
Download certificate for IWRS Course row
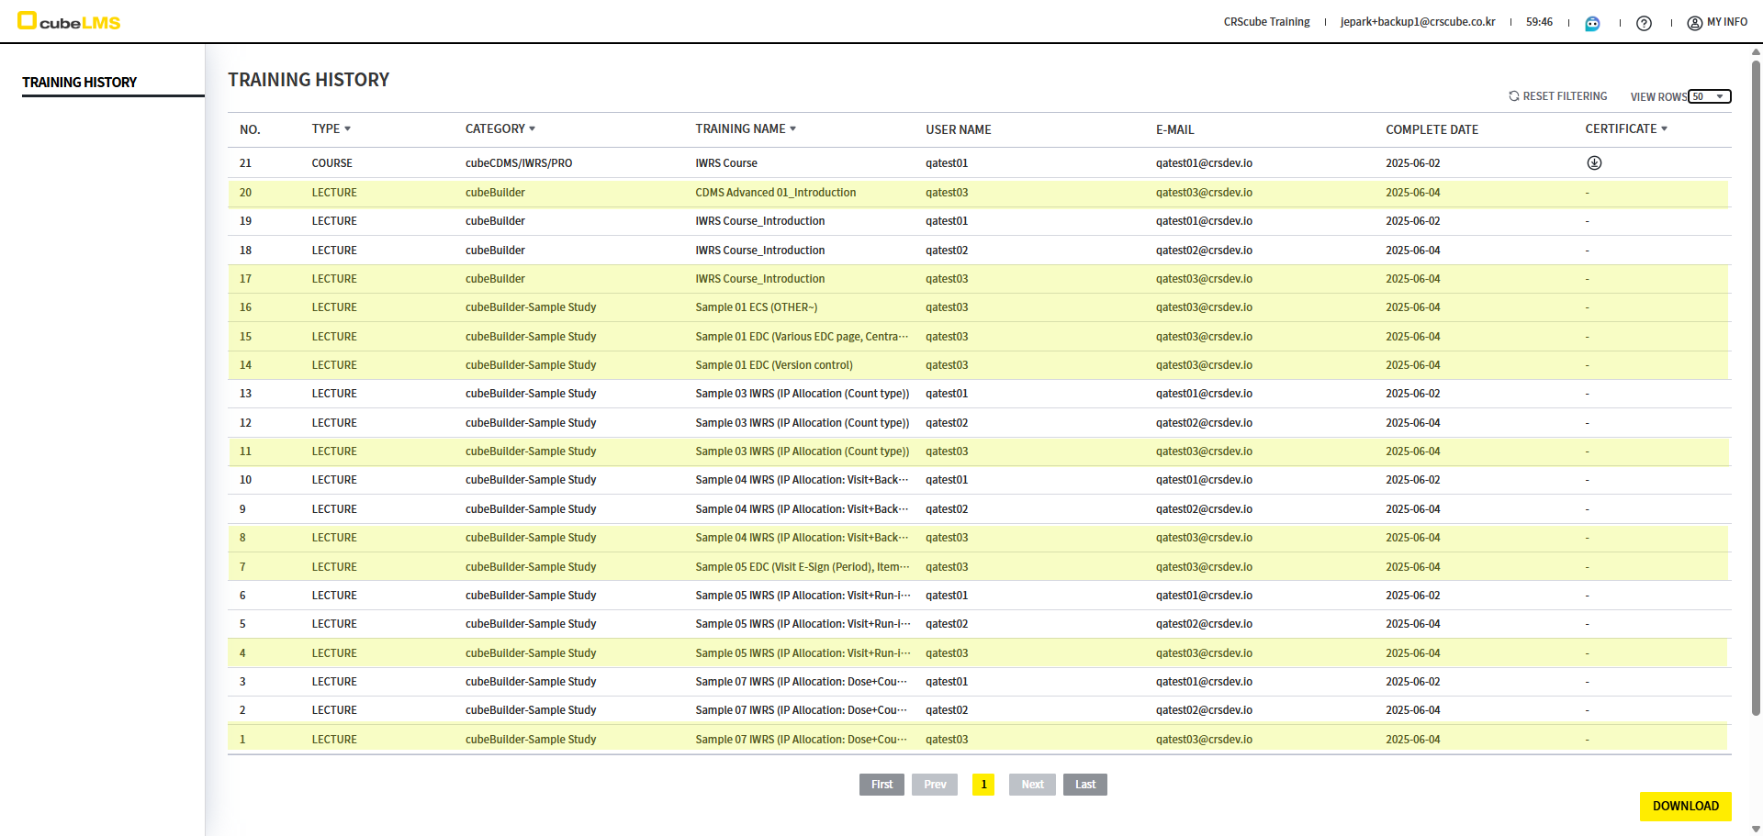[1594, 163]
